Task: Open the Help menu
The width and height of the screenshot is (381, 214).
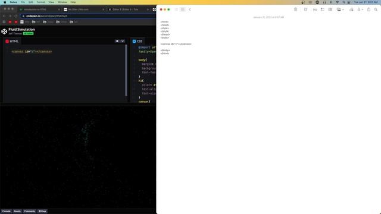Action: coord(73,2)
